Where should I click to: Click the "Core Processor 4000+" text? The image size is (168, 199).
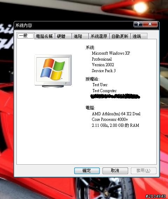click(x=110, y=119)
